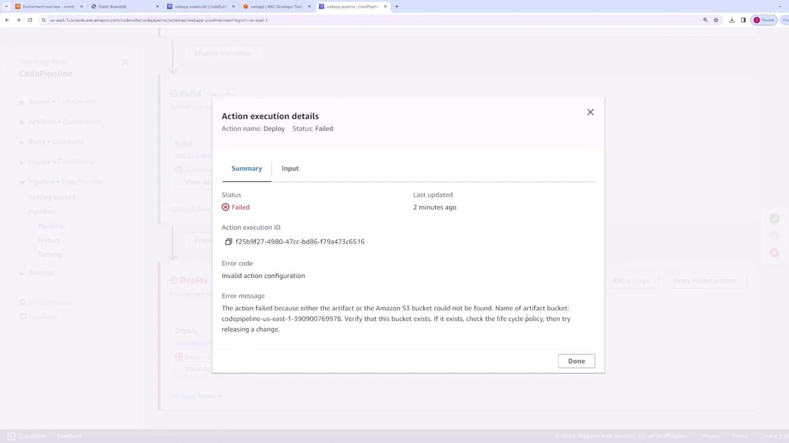Close the Action execution details dialog
The height and width of the screenshot is (443, 789).
point(590,112)
